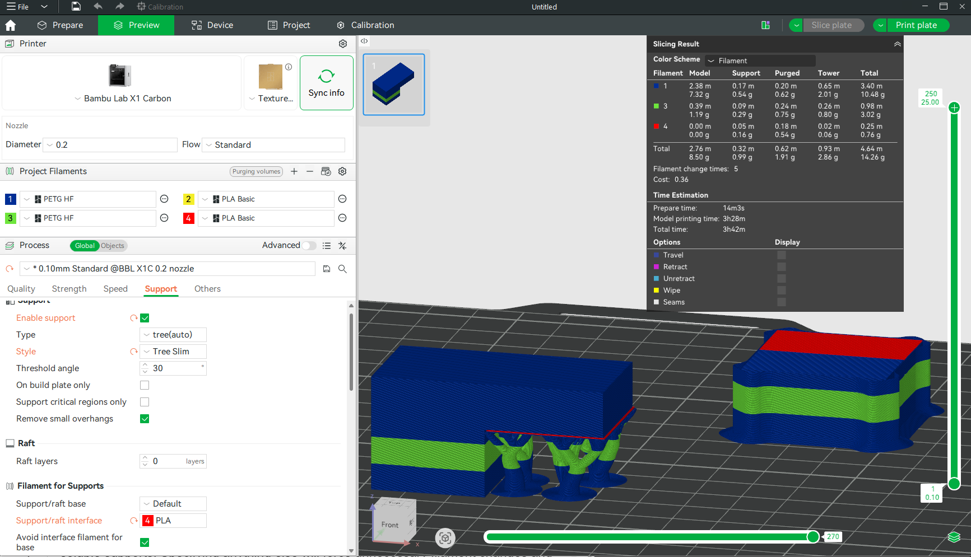Click the Threshold angle input field
Screen dimensions: 971x557
pyautogui.click(x=173, y=368)
